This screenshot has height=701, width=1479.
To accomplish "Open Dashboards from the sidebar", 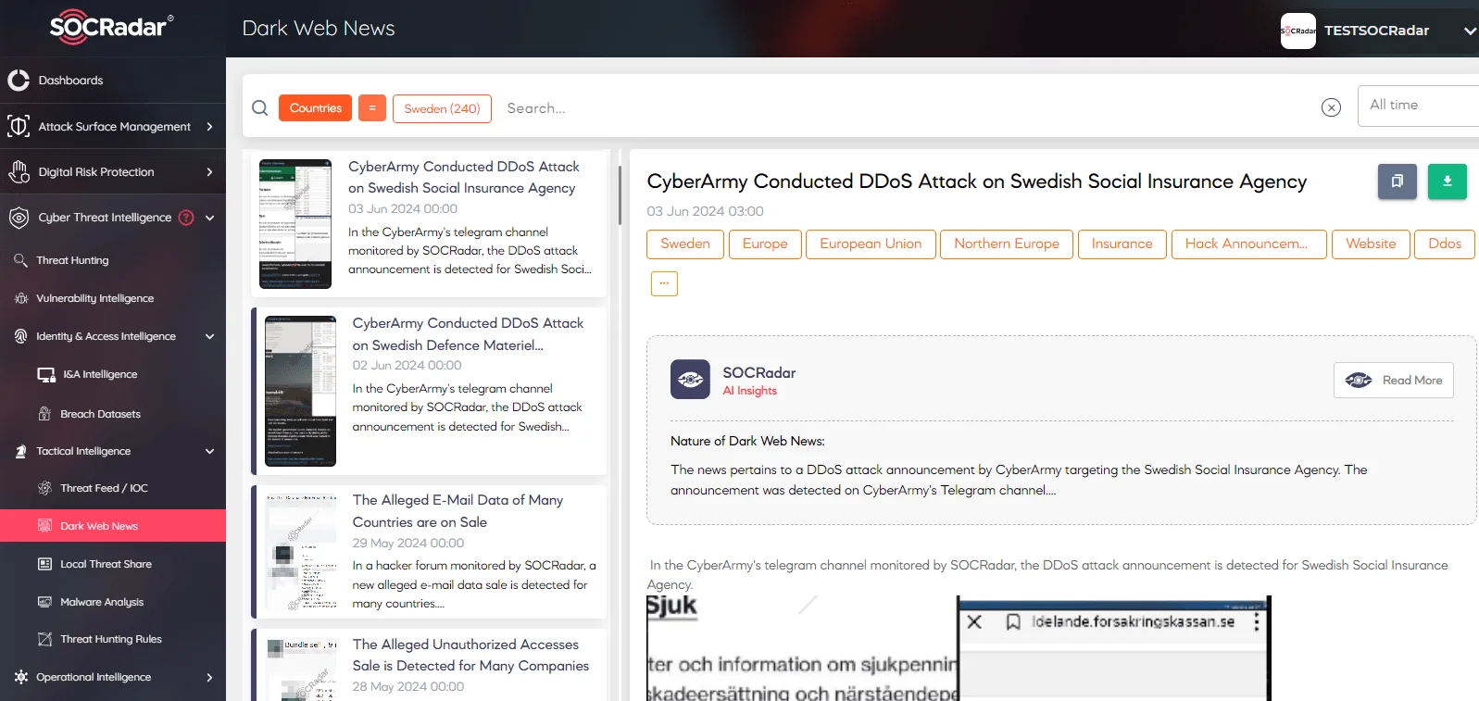I will coord(70,81).
